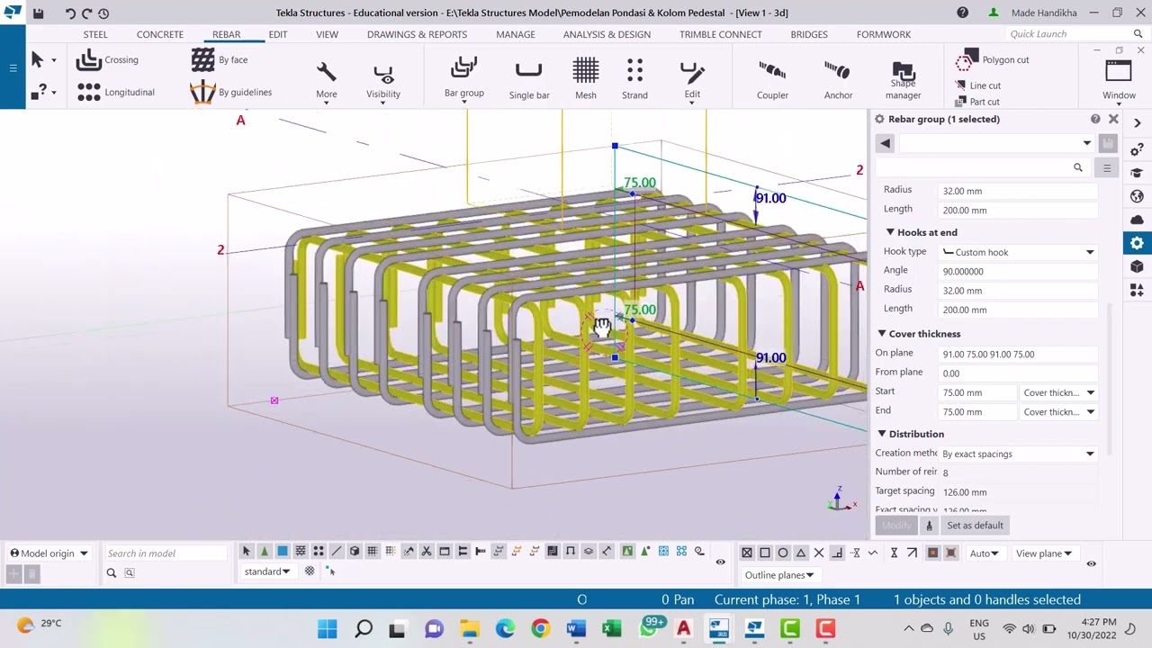This screenshot has width=1152, height=648.
Task: Open the Tekla Online cloud side pane
Action: [x=1137, y=220]
